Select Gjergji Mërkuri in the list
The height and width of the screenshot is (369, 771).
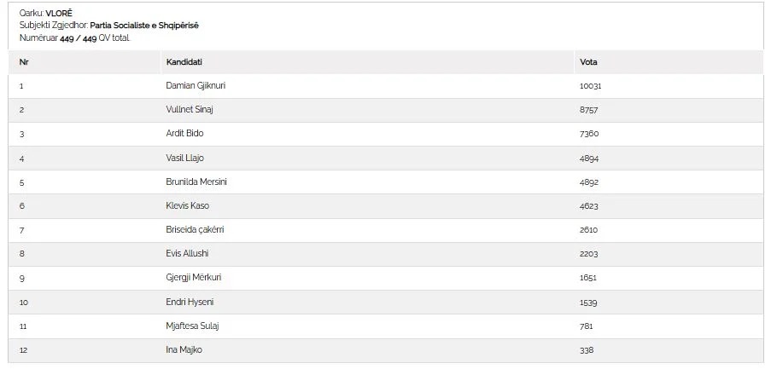click(193, 278)
